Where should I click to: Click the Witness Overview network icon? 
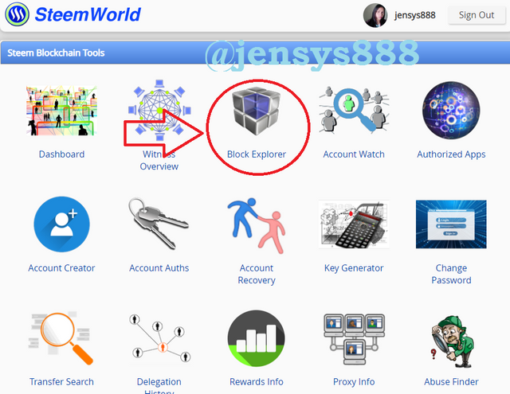(159, 111)
